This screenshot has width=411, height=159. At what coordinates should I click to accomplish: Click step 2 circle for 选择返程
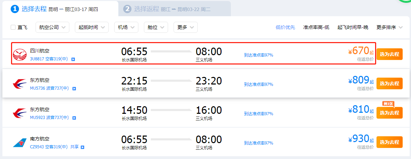tap(127, 9)
